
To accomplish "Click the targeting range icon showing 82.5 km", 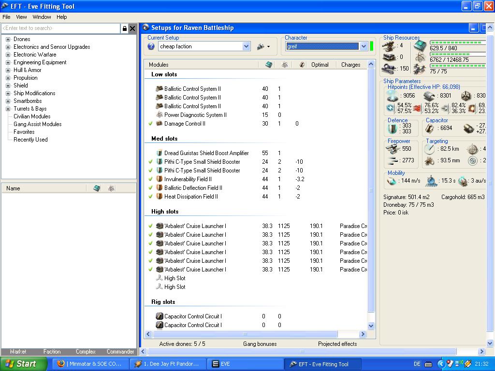I will (429, 149).
